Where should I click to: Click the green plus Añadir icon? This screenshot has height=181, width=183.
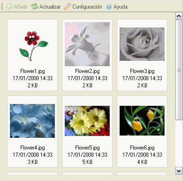point(9,7)
